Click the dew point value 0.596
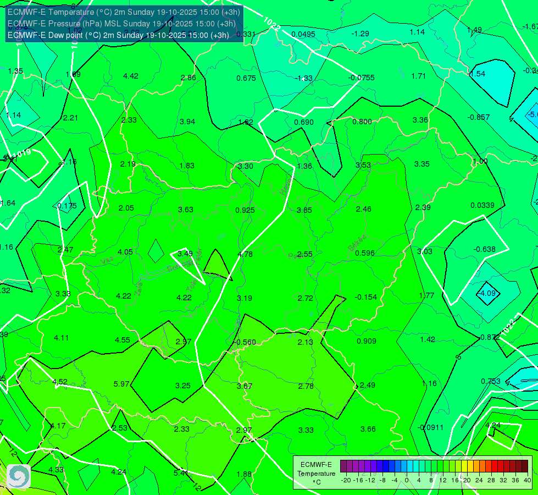The width and height of the screenshot is (538, 495). [365, 253]
